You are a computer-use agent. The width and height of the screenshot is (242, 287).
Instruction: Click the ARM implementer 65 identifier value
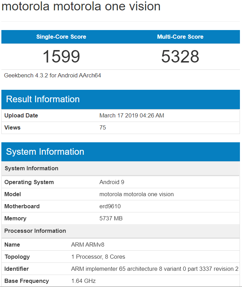155,269
